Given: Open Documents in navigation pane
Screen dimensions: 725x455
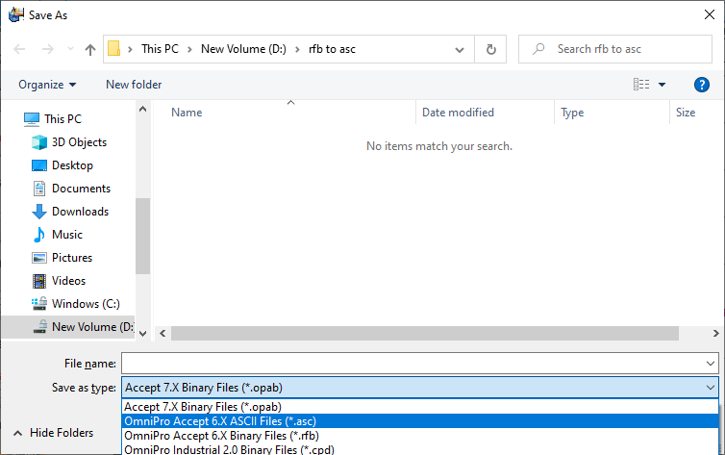Looking at the screenshot, I should pyautogui.click(x=81, y=189).
